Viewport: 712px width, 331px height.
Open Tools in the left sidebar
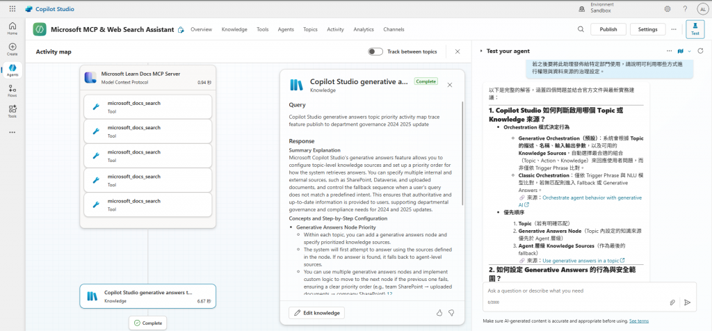click(13, 112)
